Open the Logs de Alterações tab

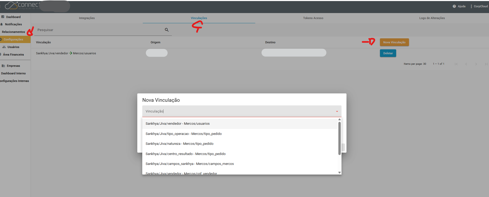tap(432, 18)
